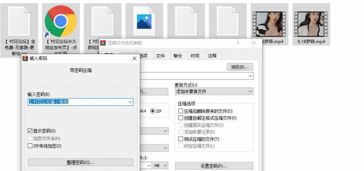Viewport: 364px width, 171px height.
Task: Select the video file partly hidden behind dialog
Action: click(269, 24)
